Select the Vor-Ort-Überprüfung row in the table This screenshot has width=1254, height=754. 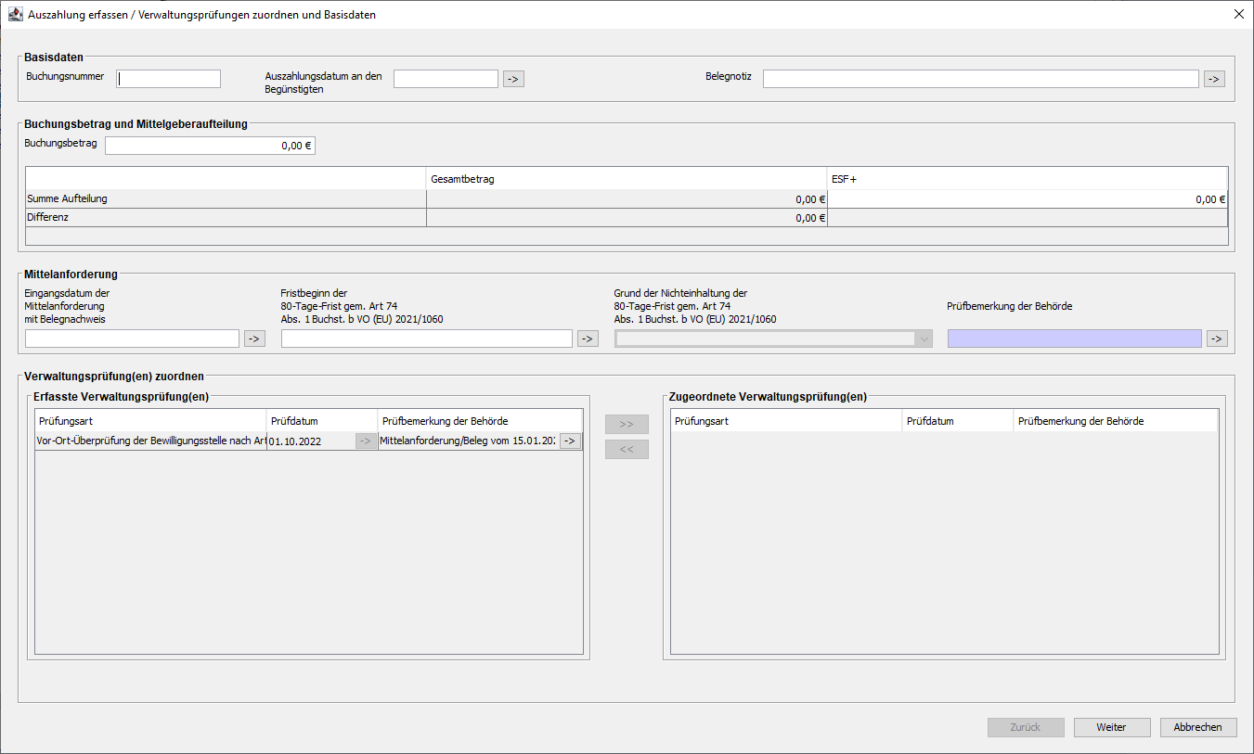pos(151,441)
